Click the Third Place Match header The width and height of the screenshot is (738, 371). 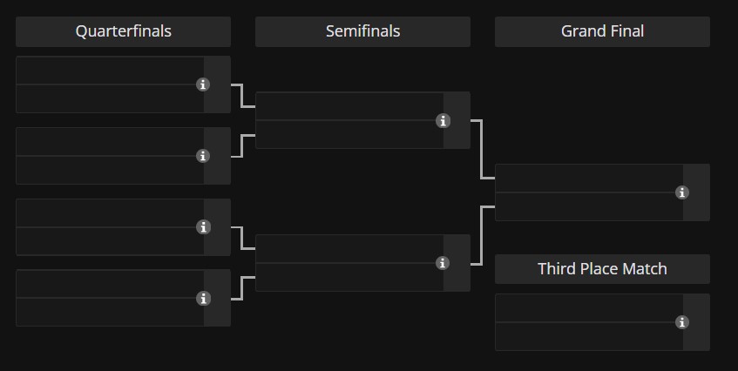click(x=602, y=269)
